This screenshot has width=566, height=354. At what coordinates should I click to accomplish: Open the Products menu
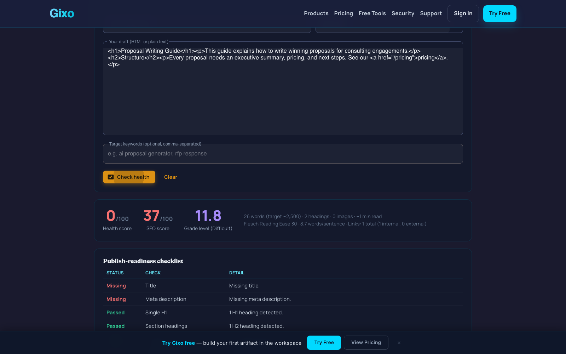point(316,13)
